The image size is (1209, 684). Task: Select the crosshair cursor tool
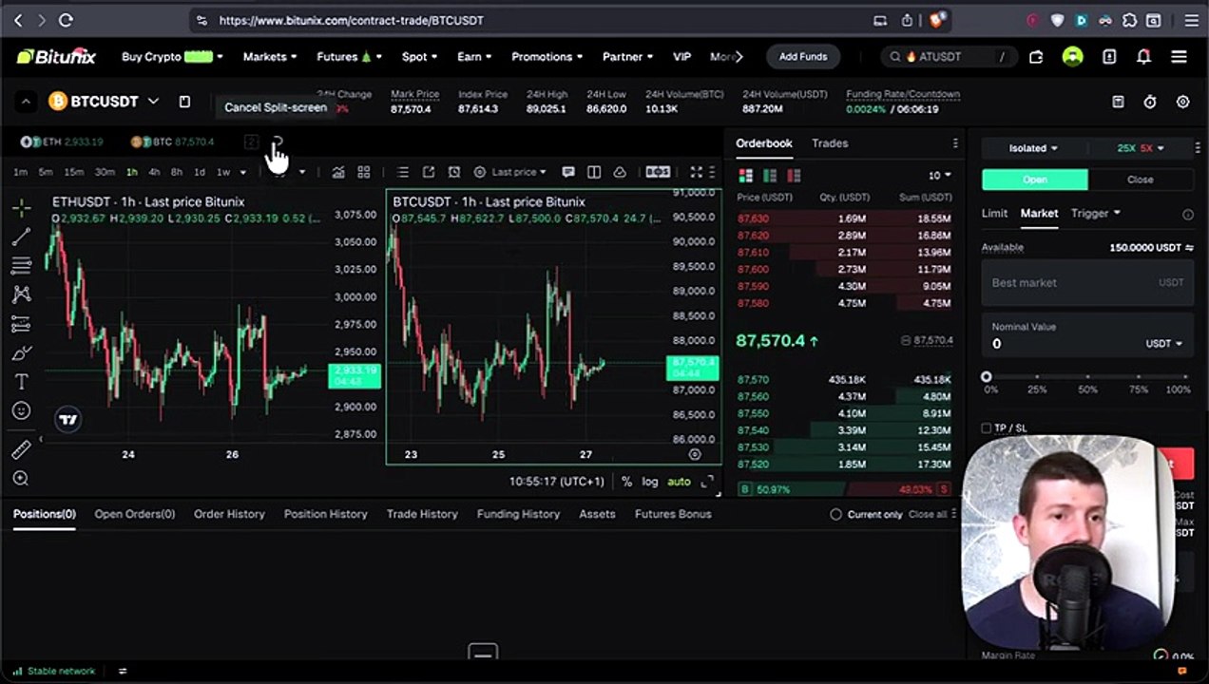21,207
